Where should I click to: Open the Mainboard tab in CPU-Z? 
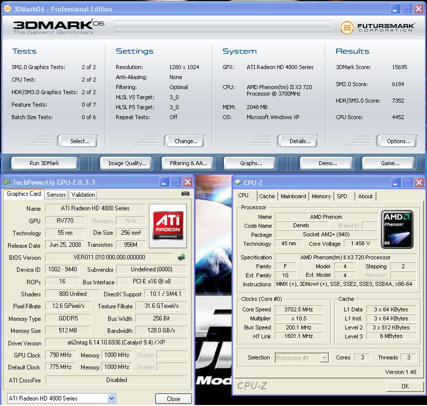[x=293, y=196]
